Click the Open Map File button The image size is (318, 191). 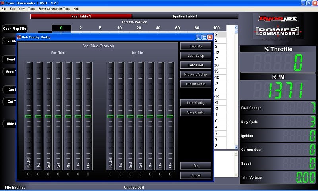(x=15, y=29)
